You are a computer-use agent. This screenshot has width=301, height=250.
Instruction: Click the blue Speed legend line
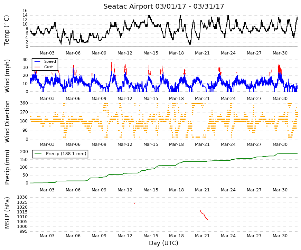pyautogui.click(x=37, y=61)
